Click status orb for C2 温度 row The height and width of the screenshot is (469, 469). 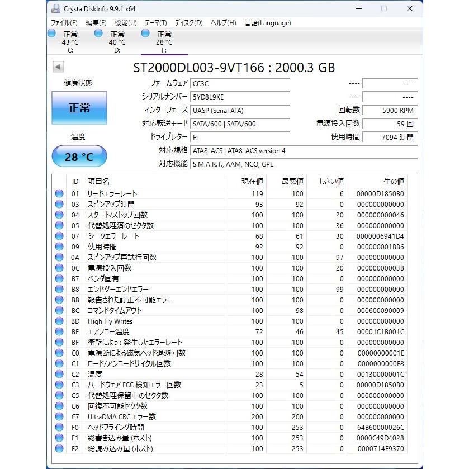click(x=59, y=374)
